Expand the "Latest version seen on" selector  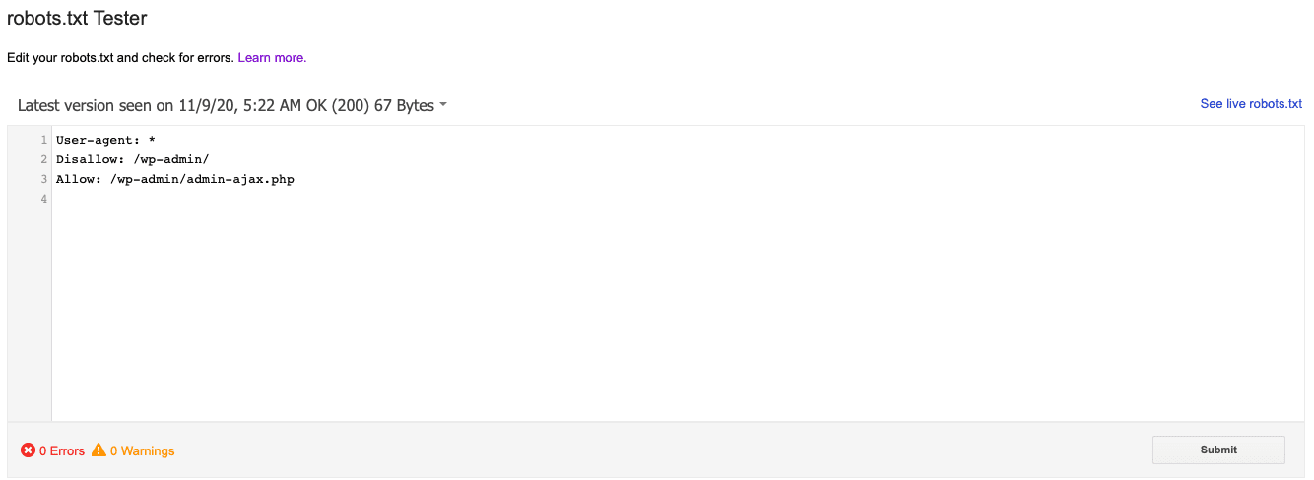[x=232, y=105]
